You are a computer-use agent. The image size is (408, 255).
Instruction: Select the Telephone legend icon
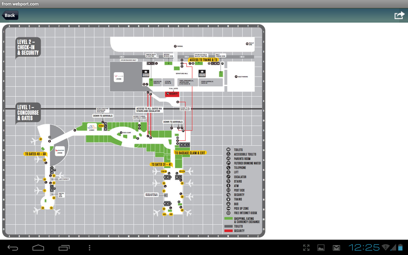click(229, 168)
